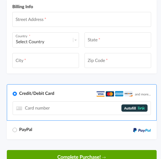
Task: Click the PayPal option label
Action: click(x=26, y=130)
